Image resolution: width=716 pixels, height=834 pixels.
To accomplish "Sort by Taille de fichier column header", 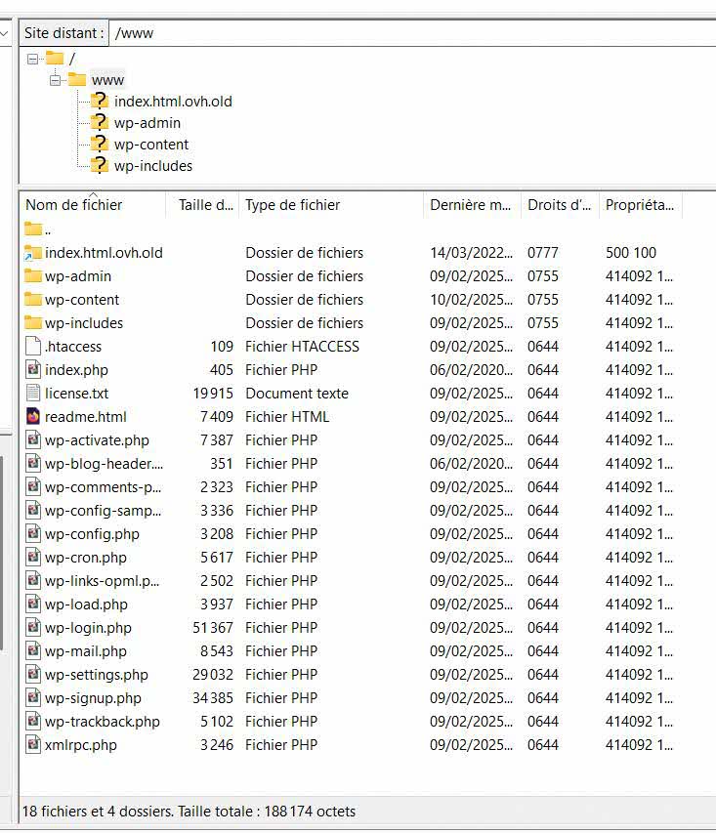I will pos(205,205).
